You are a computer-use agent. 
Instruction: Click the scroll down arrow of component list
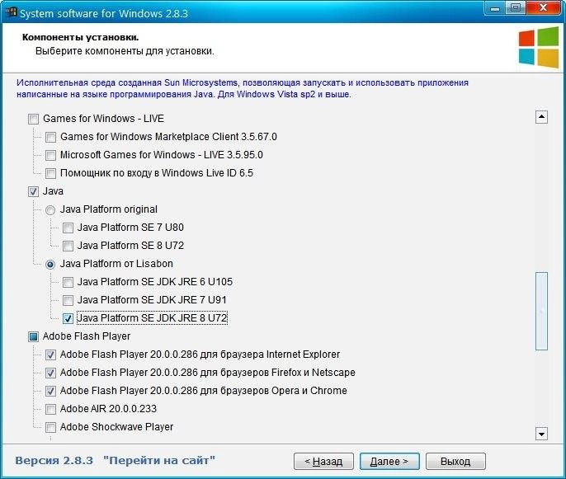pos(541,434)
